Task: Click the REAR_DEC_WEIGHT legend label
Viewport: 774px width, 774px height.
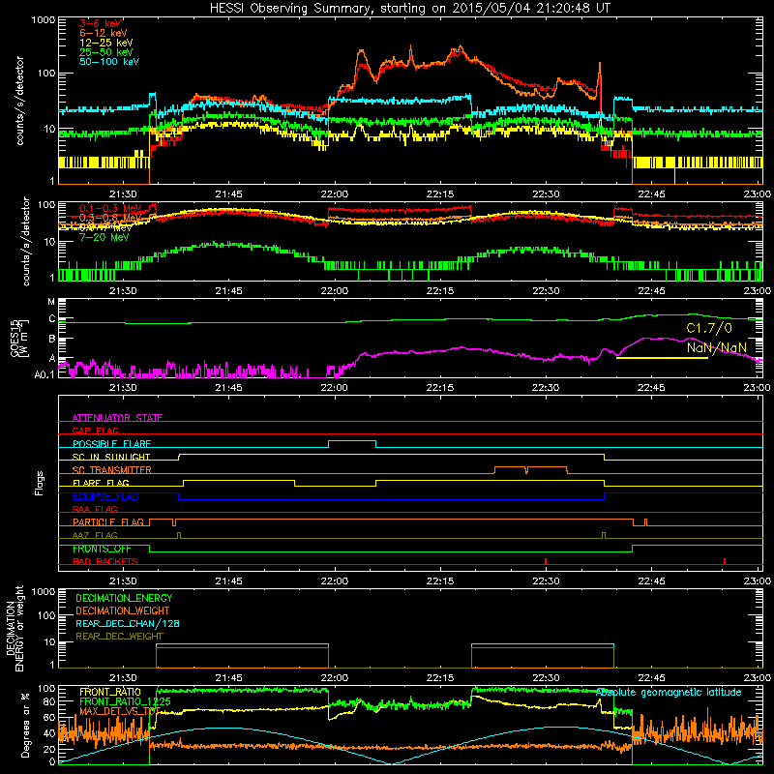Action: (x=119, y=637)
